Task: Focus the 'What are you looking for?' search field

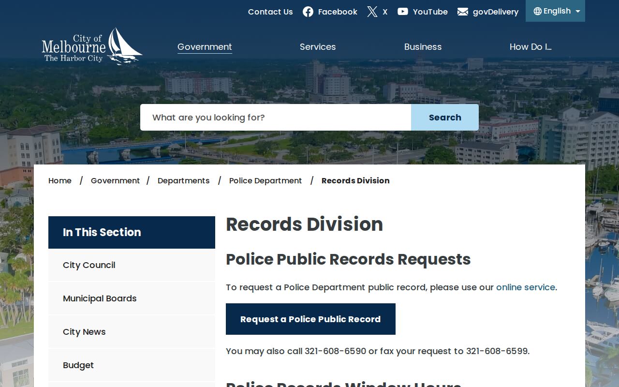Action: pos(276,118)
